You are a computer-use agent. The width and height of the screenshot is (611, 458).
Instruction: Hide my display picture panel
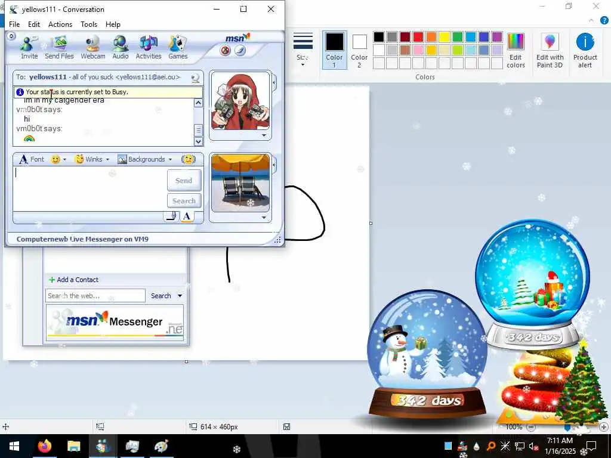pos(274,165)
